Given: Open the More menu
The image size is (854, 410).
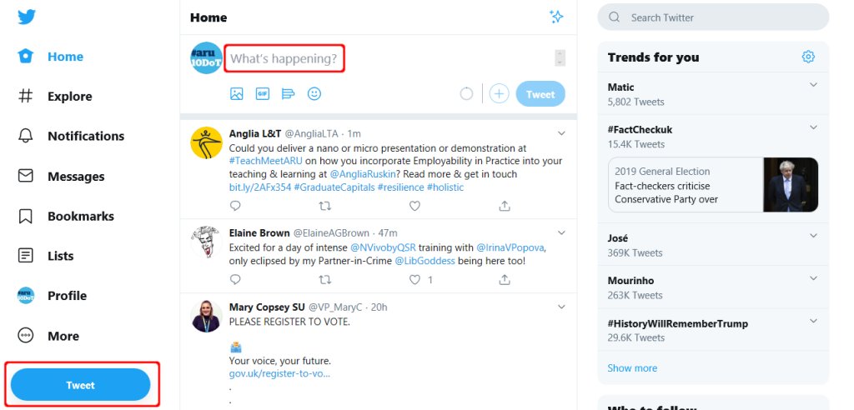Looking at the screenshot, I should (48, 336).
